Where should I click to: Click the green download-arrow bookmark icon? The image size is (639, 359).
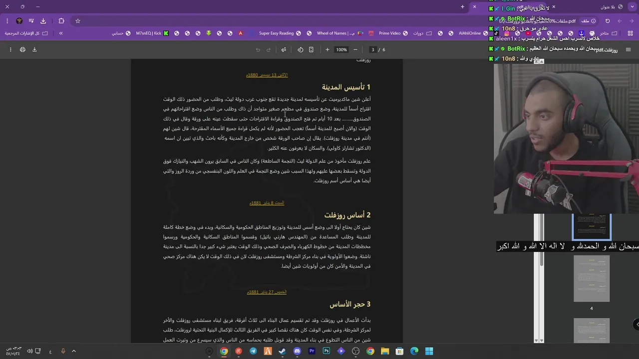pyautogui.click(x=209, y=33)
